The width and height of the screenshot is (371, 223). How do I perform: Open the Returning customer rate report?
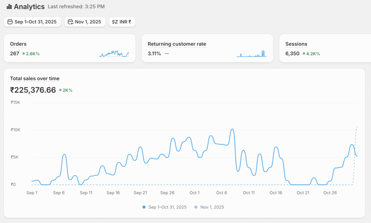[177, 44]
